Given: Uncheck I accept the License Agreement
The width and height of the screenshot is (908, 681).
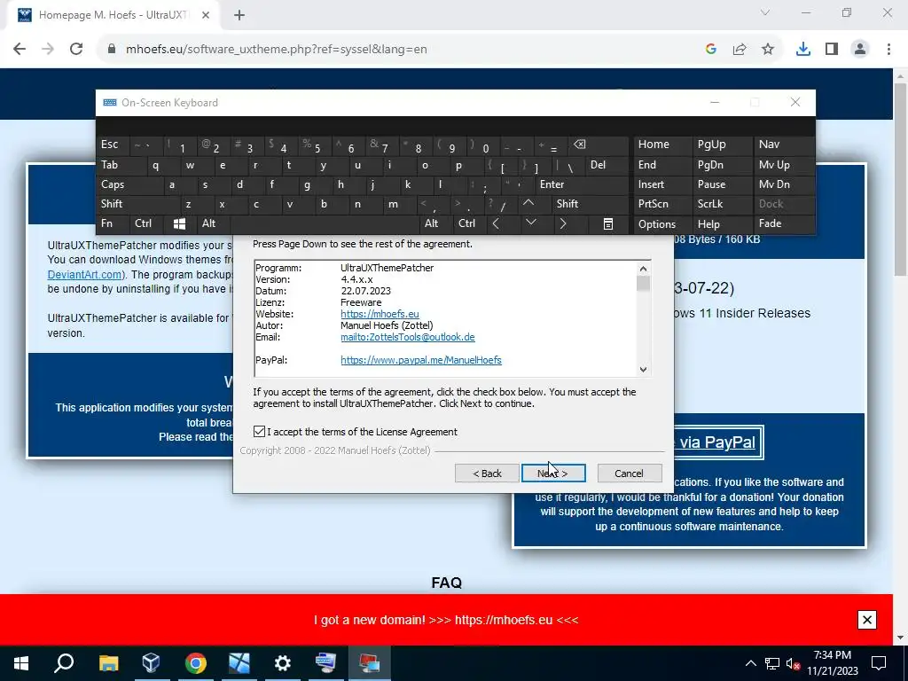Looking at the screenshot, I should [260, 432].
